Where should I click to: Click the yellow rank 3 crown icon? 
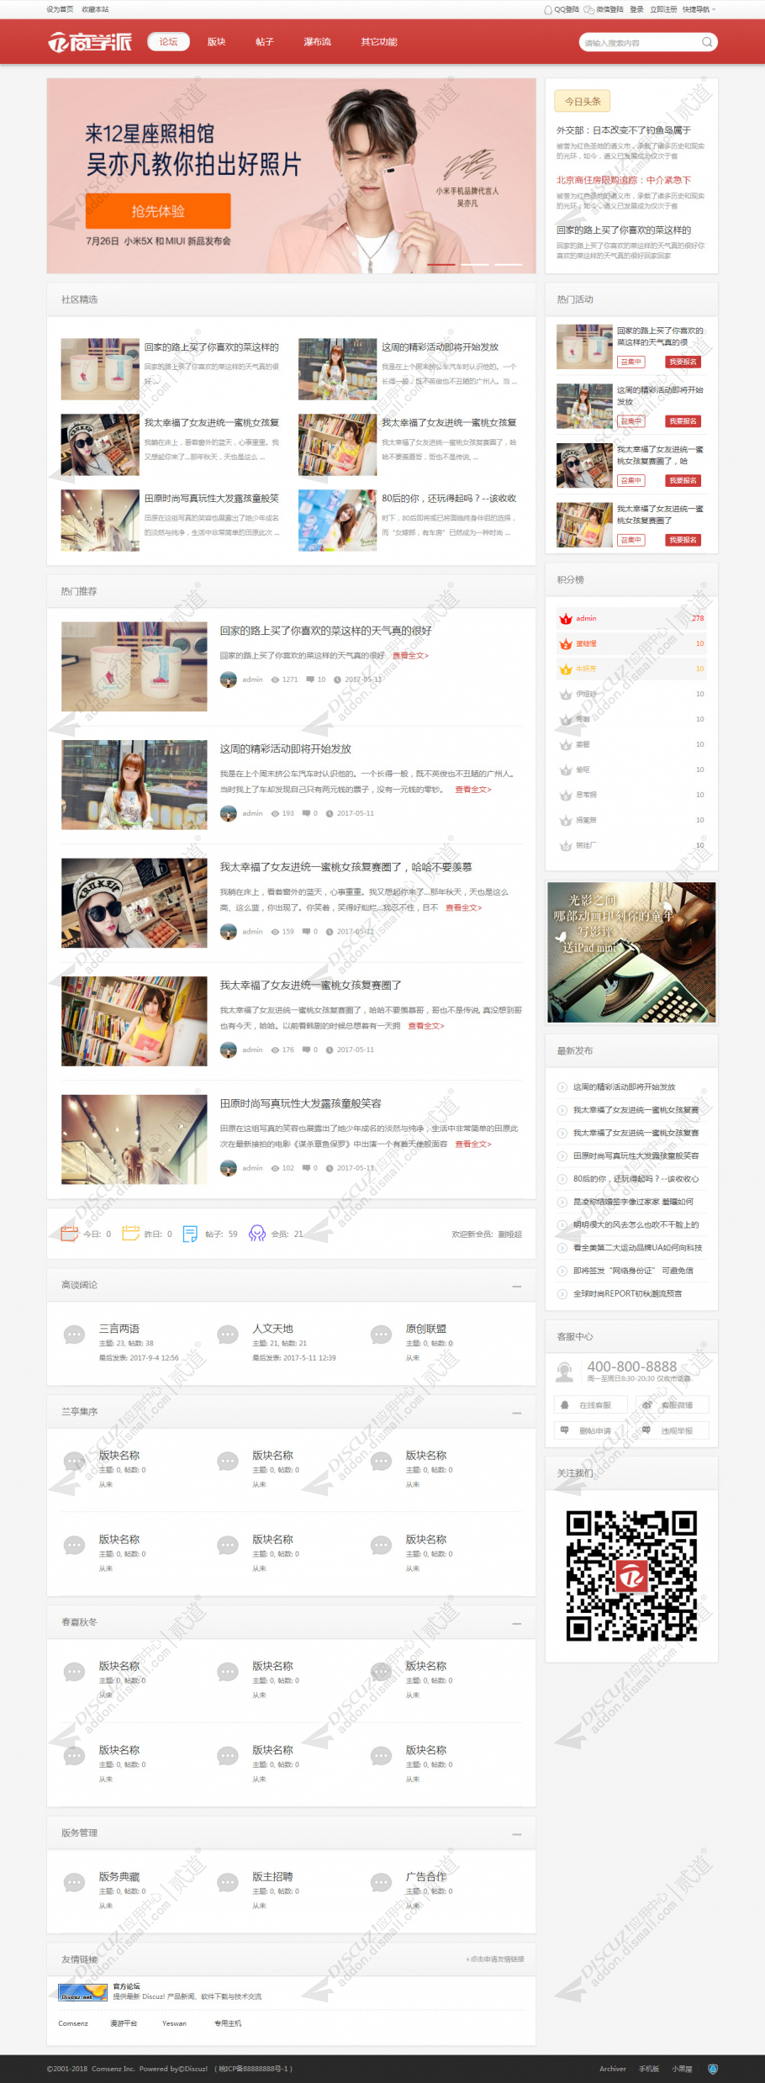(566, 669)
